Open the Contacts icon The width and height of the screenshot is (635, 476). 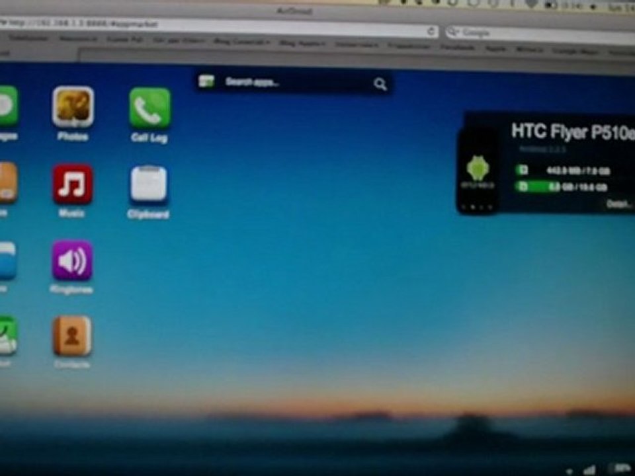coord(72,336)
